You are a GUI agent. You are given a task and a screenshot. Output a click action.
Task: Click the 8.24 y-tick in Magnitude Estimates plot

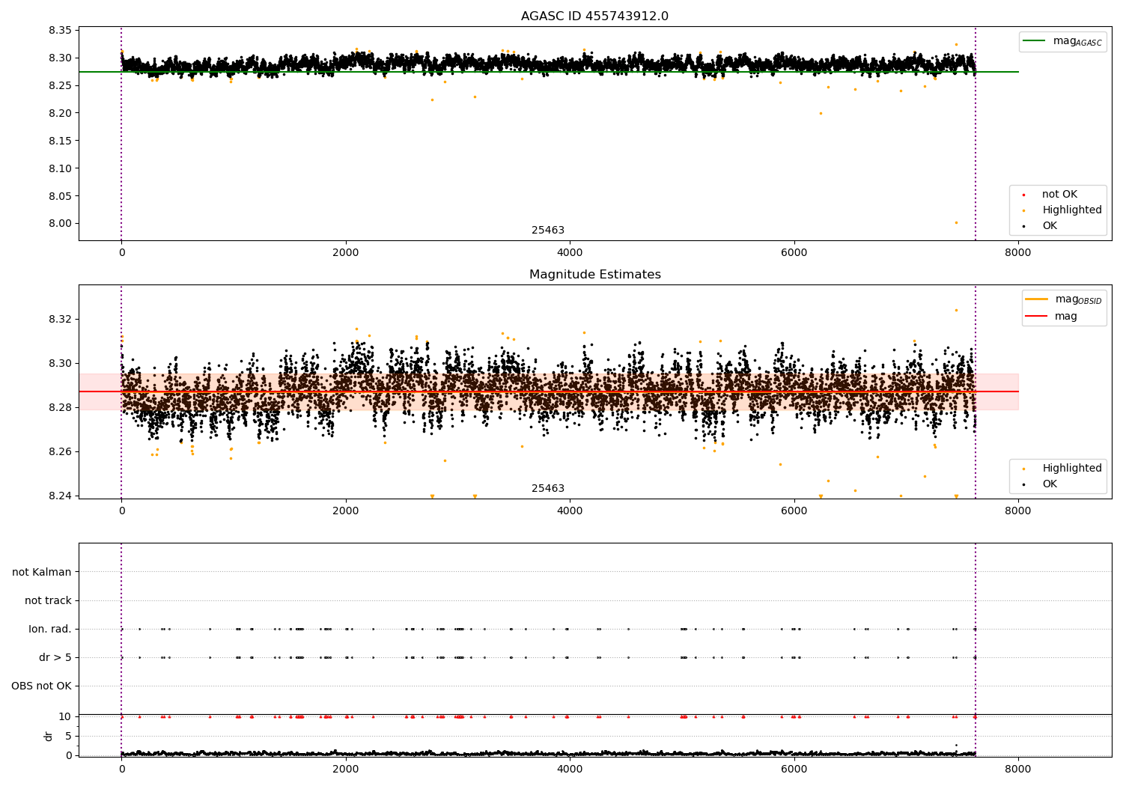coord(60,496)
